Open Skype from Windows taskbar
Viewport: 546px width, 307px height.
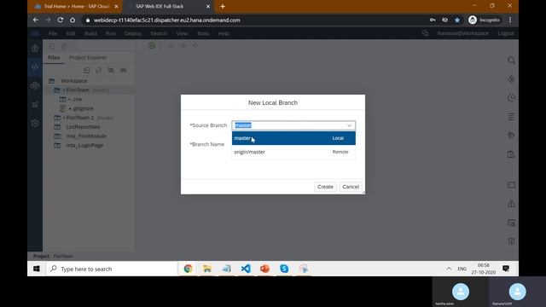(284, 269)
